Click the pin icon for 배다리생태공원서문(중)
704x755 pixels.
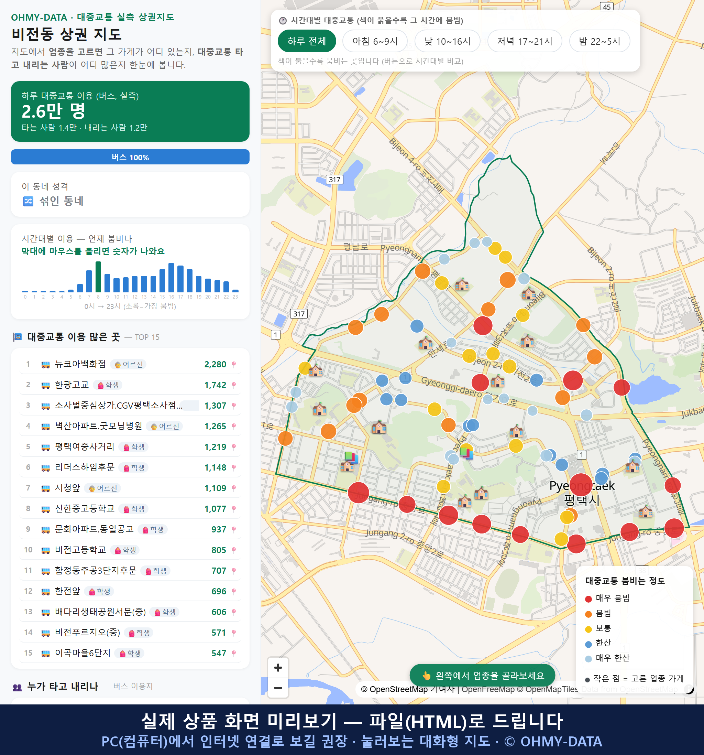coord(234,612)
